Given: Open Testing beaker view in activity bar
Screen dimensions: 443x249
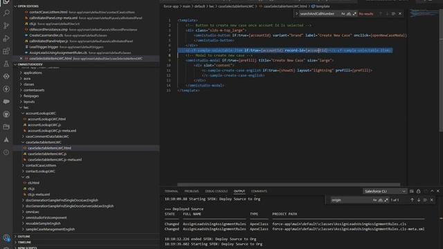Looking at the screenshot, I should [6, 64].
